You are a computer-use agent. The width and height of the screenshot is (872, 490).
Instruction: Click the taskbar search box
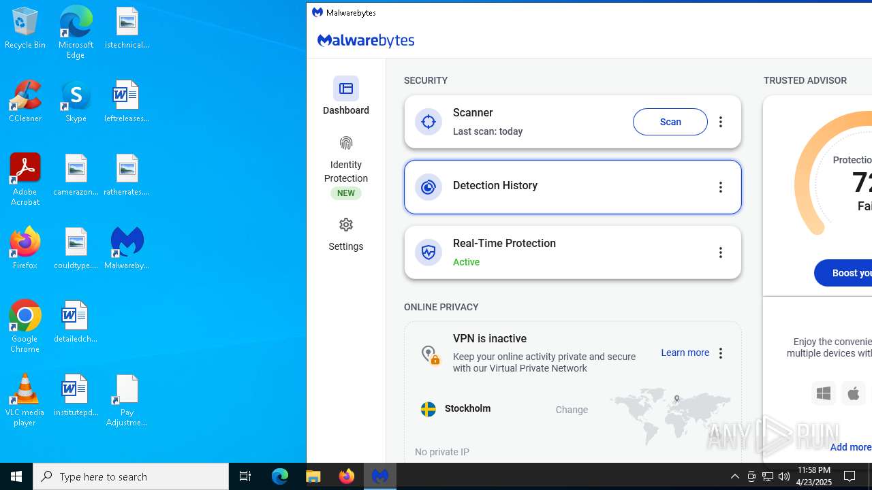pos(131,476)
